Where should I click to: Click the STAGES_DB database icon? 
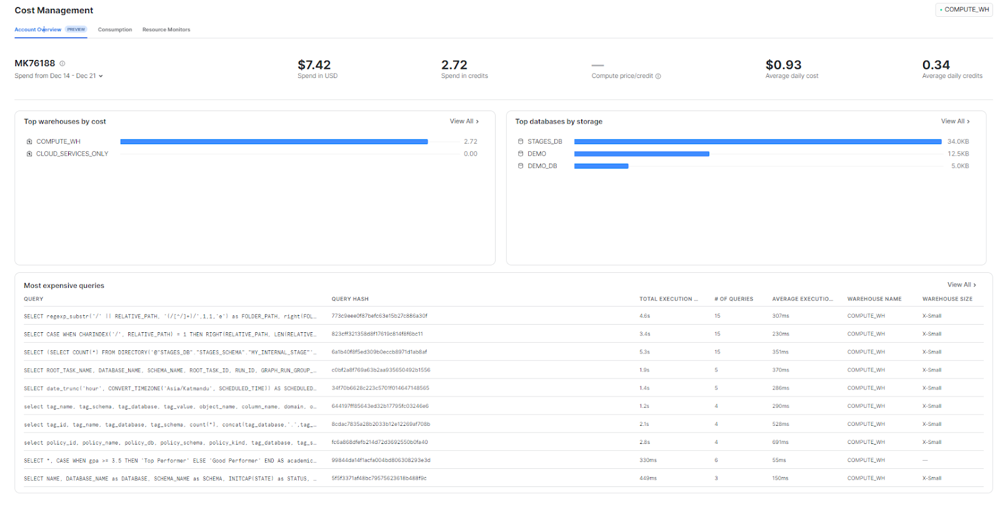coord(521,142)
